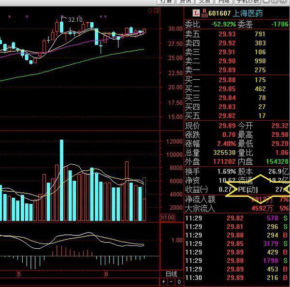Click the X100 volume unit label
This screenshot has height=287, width=290.
click(168, 217)
